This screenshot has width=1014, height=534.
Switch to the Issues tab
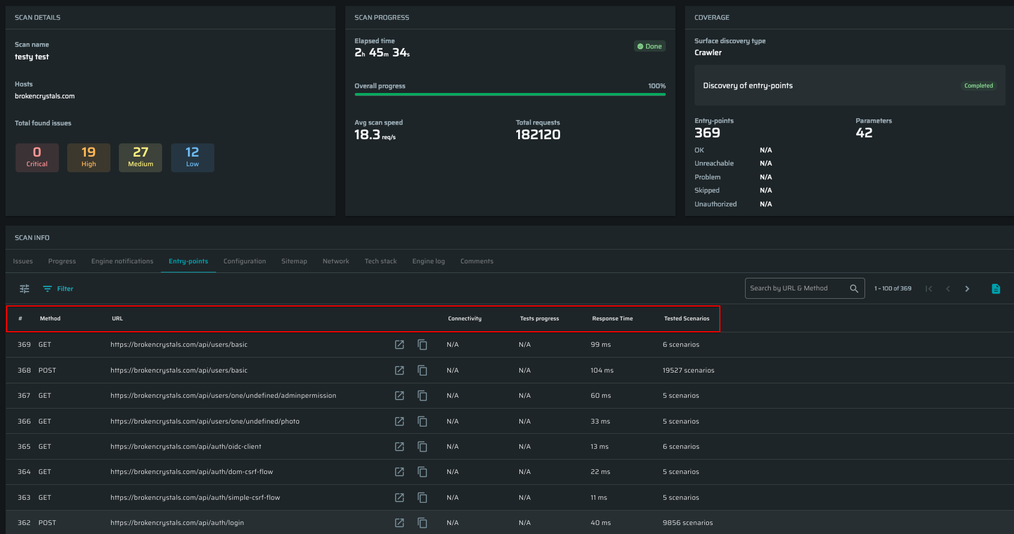pyautogui.click(x=23, y=261)
